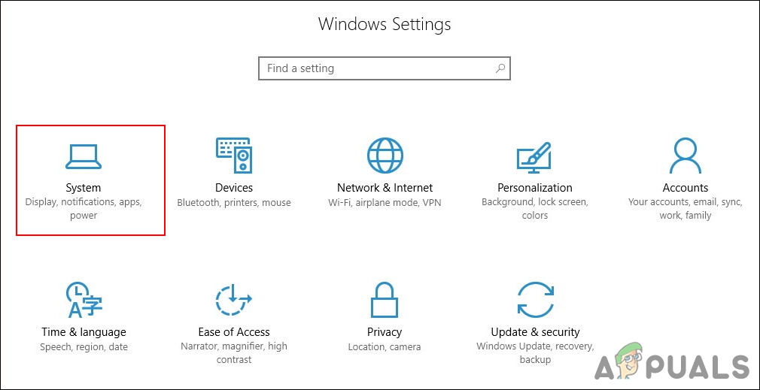Open the Ease of Access text label
Image resolution: width=760 pixels, height=390 pixels.
point(234,332)
